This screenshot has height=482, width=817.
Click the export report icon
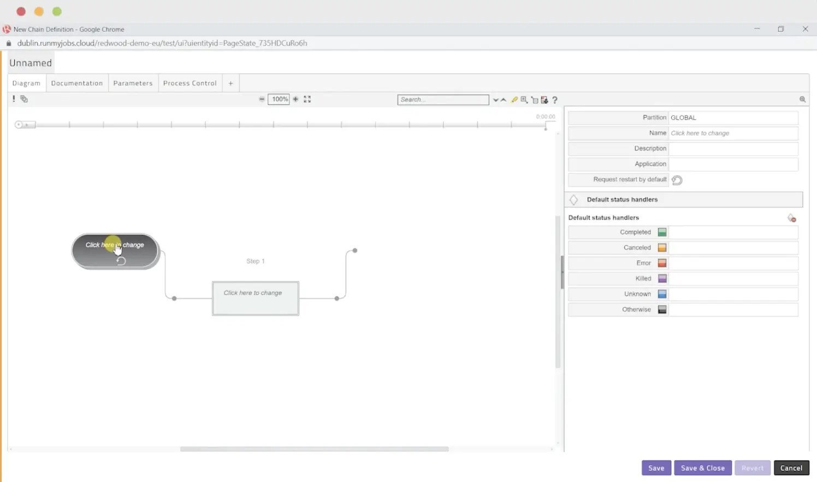point(544,99)
